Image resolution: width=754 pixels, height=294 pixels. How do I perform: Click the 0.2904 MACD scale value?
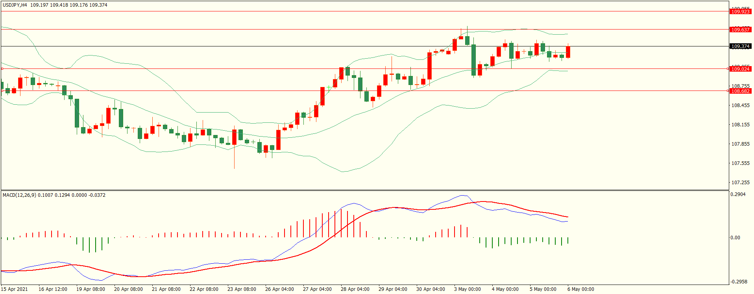(738, 194)
